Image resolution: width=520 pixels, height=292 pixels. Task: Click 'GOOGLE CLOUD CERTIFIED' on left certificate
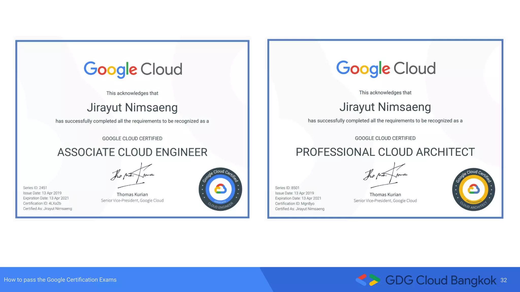132,138
